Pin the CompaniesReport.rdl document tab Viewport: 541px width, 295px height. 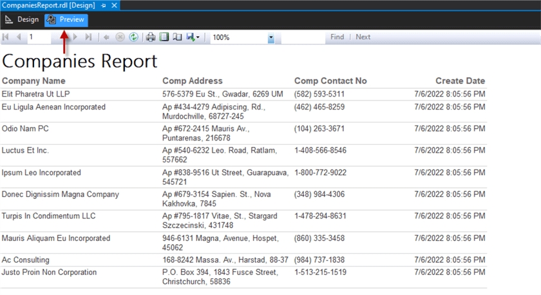click(x=104, y=6)
